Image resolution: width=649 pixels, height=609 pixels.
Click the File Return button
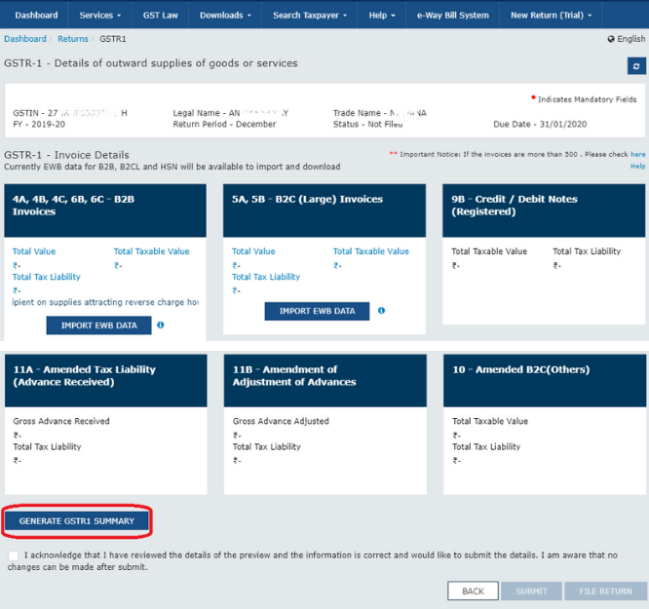click(x=605, y=591)
